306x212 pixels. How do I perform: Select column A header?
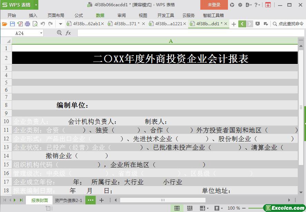click(x=155, y=41)
